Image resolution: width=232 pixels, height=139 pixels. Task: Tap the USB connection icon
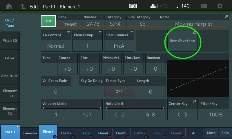(x=164, y=6)
